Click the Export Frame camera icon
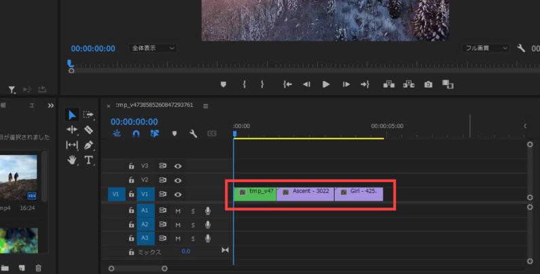 [428, 84]
